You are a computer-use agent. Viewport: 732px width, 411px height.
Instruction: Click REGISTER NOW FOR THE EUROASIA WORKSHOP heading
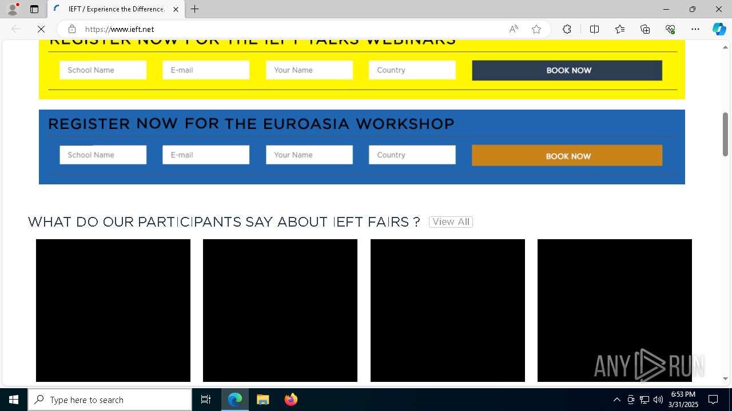[251, 124]
